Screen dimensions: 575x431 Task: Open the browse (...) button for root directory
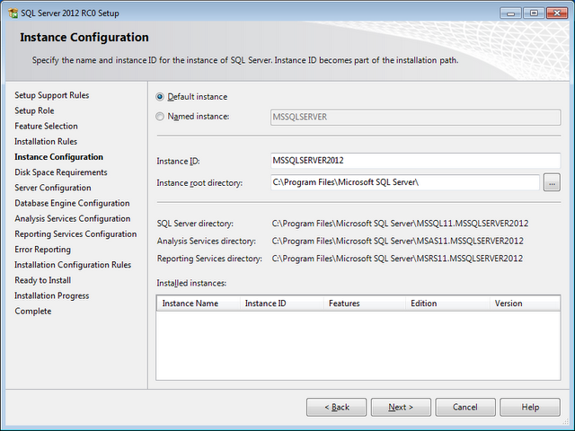(552, 182)
